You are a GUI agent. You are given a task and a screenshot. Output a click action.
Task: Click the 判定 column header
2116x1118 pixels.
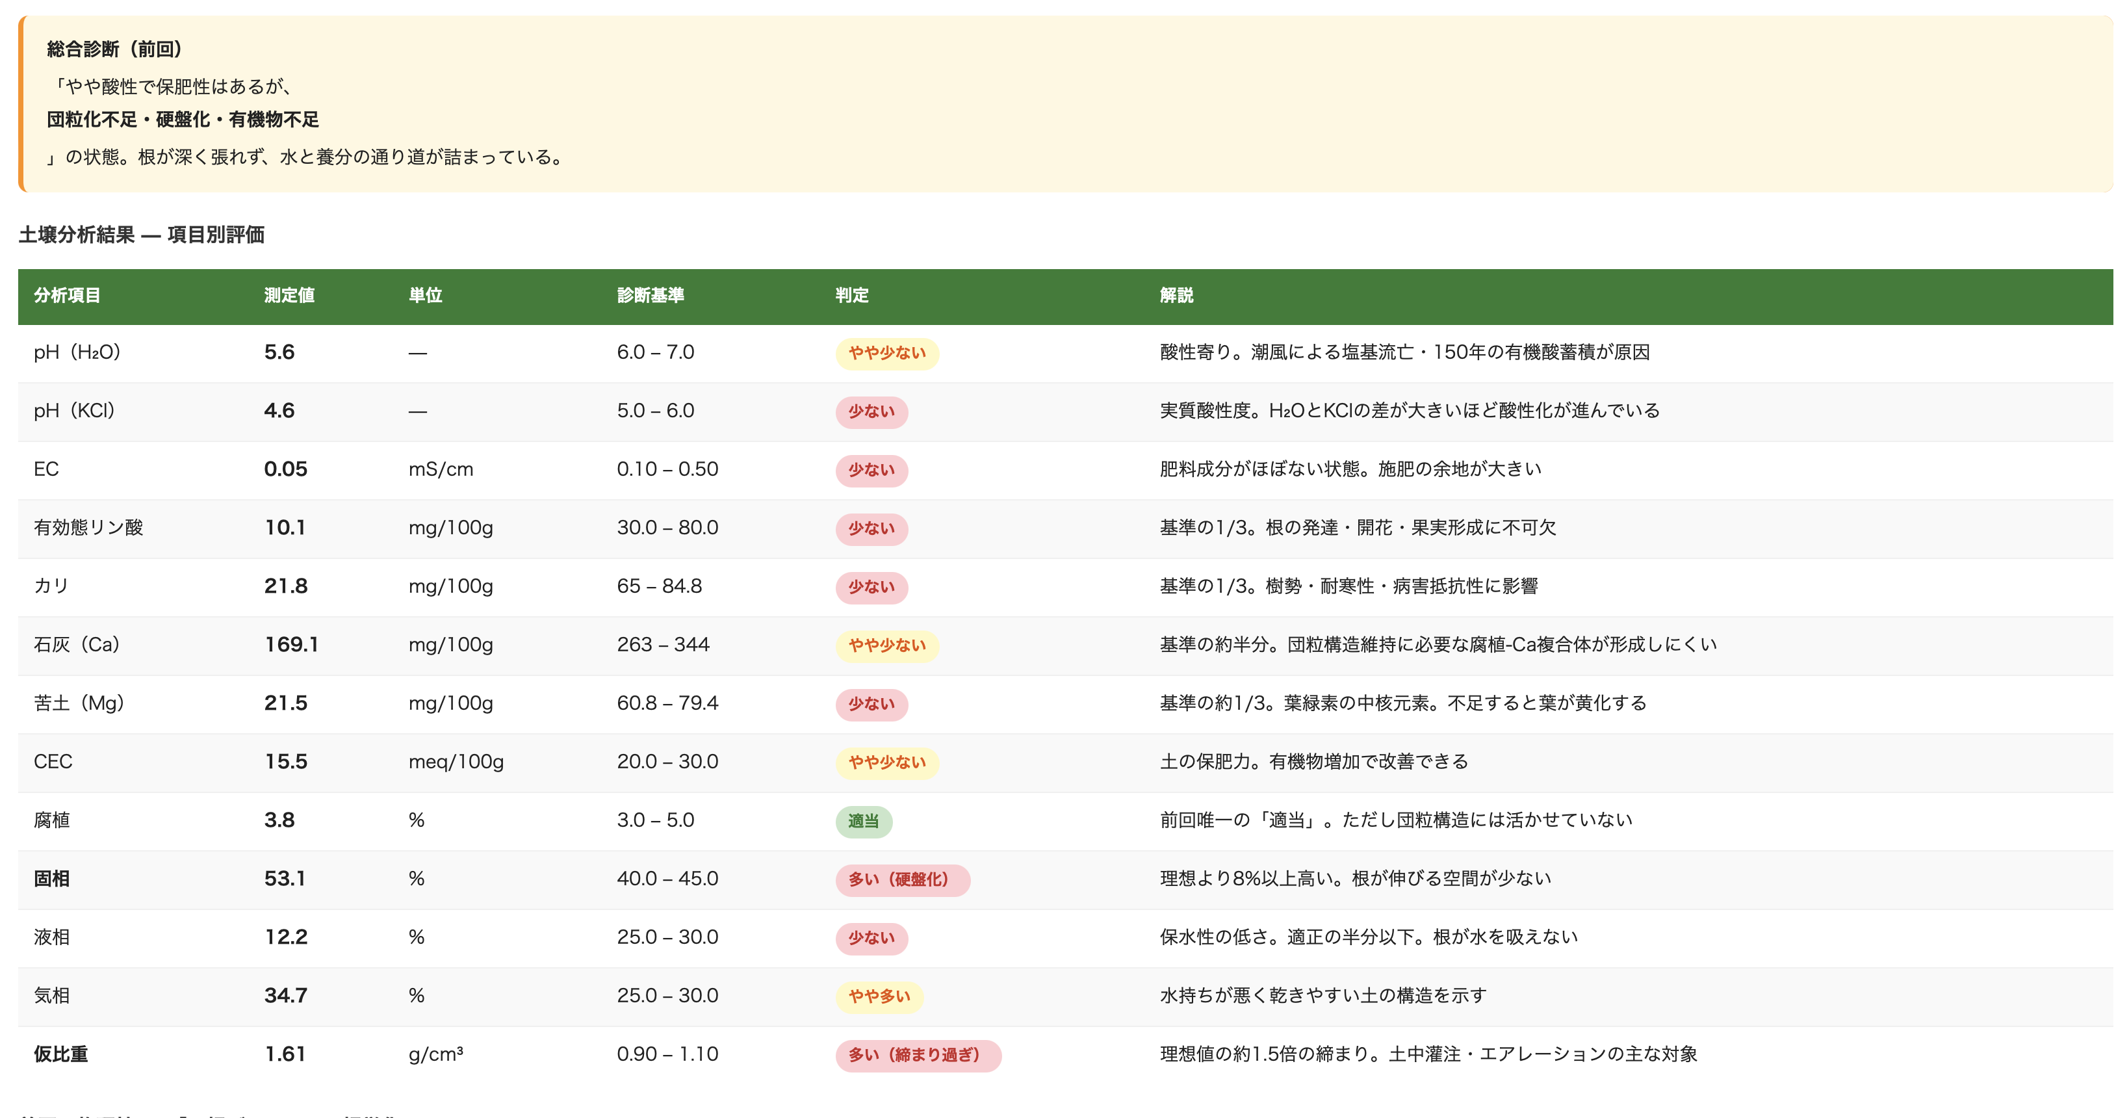850,296
